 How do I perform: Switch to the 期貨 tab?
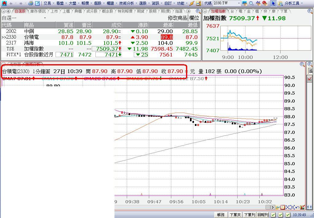141,11
